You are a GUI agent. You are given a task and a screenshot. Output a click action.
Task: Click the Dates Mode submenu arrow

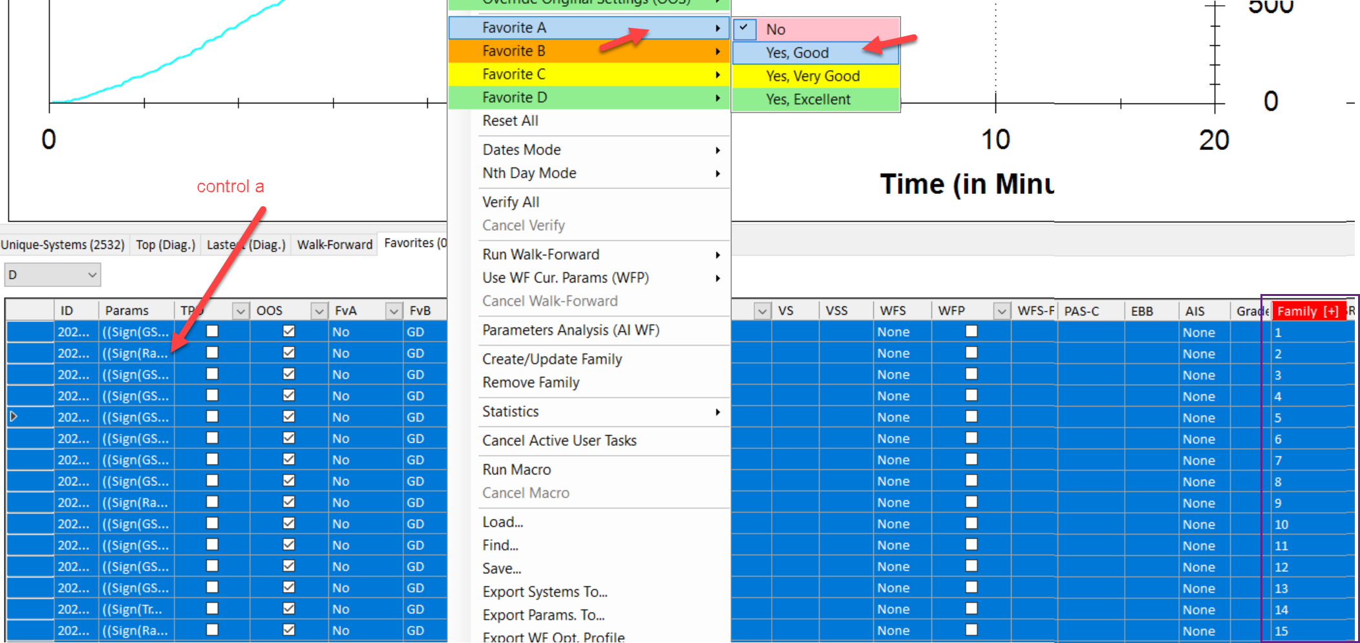(717, 151)
